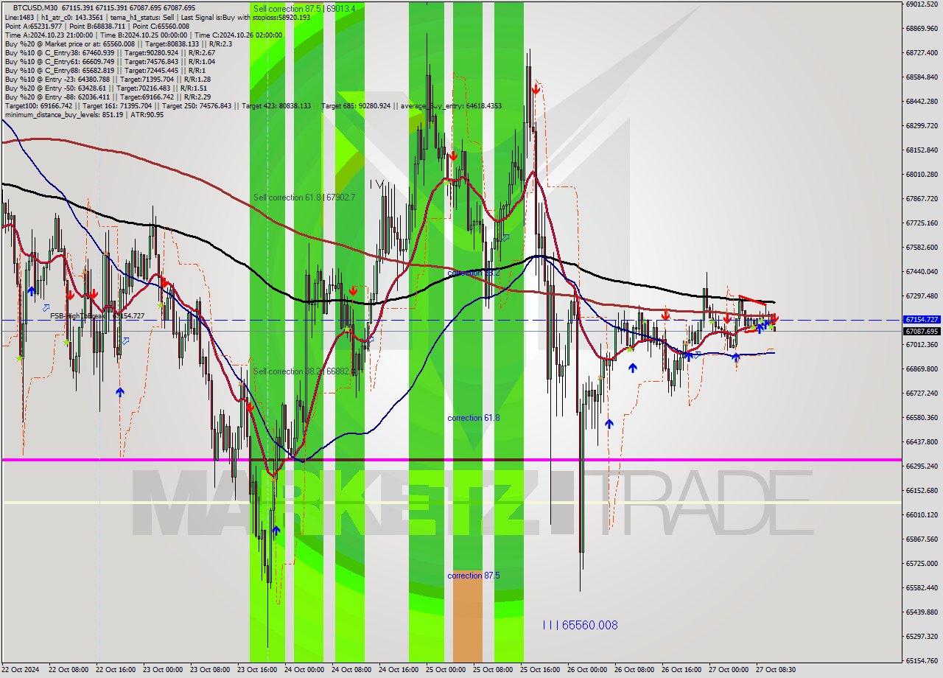Click the 68584.840 price axis label

pos(921,77)
